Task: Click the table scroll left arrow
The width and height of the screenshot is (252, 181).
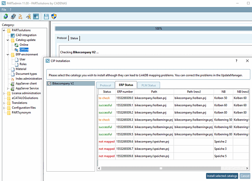Action: (x=99, y=168)
